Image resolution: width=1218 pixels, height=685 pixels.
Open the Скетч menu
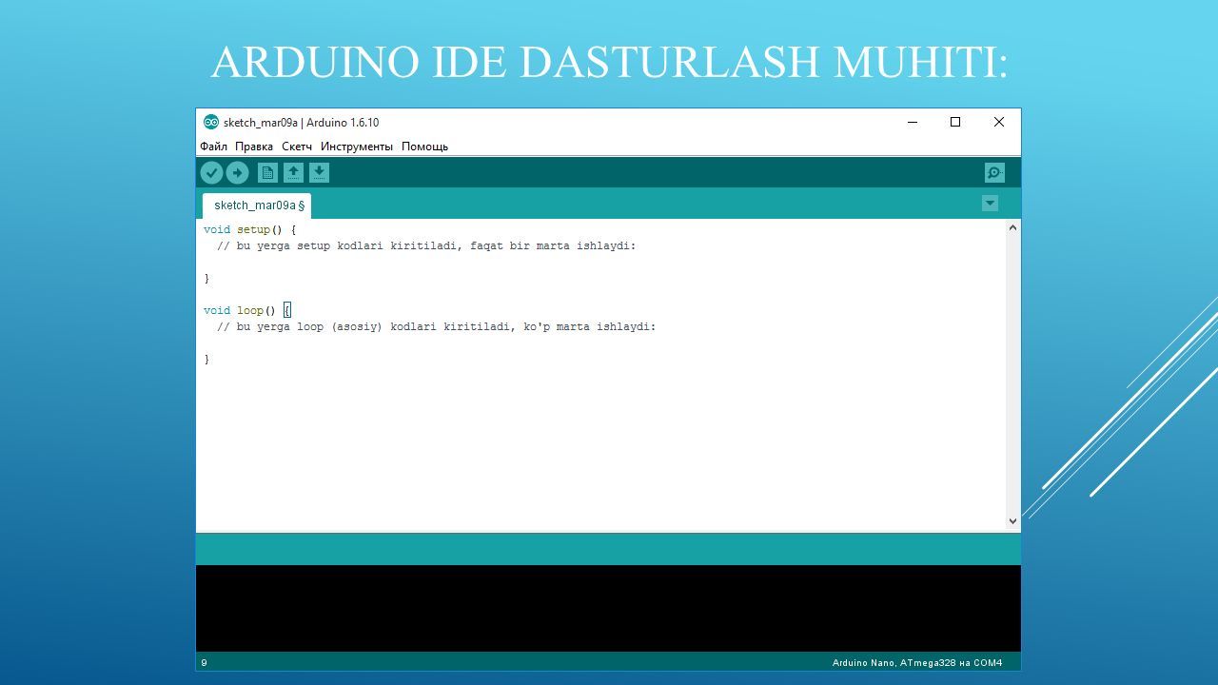point(297,147)
